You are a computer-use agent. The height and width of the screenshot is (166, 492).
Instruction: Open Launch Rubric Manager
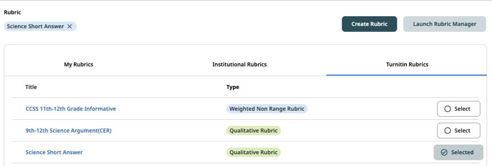click(444, 24)
